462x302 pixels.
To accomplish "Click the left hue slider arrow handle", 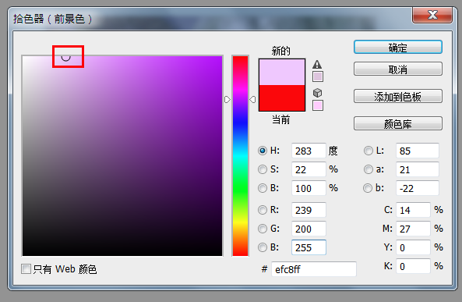I will 227,99.
